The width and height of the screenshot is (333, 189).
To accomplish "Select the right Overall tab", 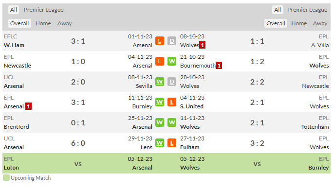I will [x=276, y=23].
